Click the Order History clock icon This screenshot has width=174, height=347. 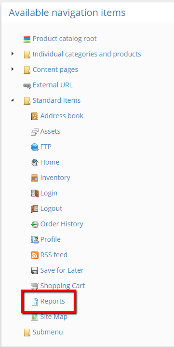[x=35, y=224]
